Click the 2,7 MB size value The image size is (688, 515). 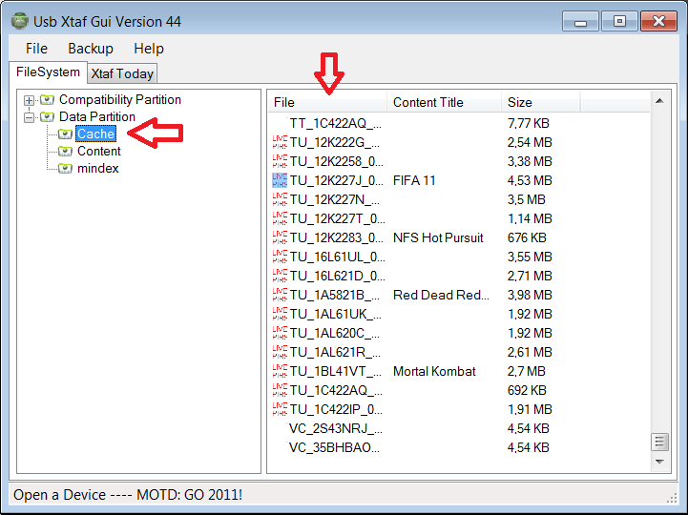(x=526, y=371)
